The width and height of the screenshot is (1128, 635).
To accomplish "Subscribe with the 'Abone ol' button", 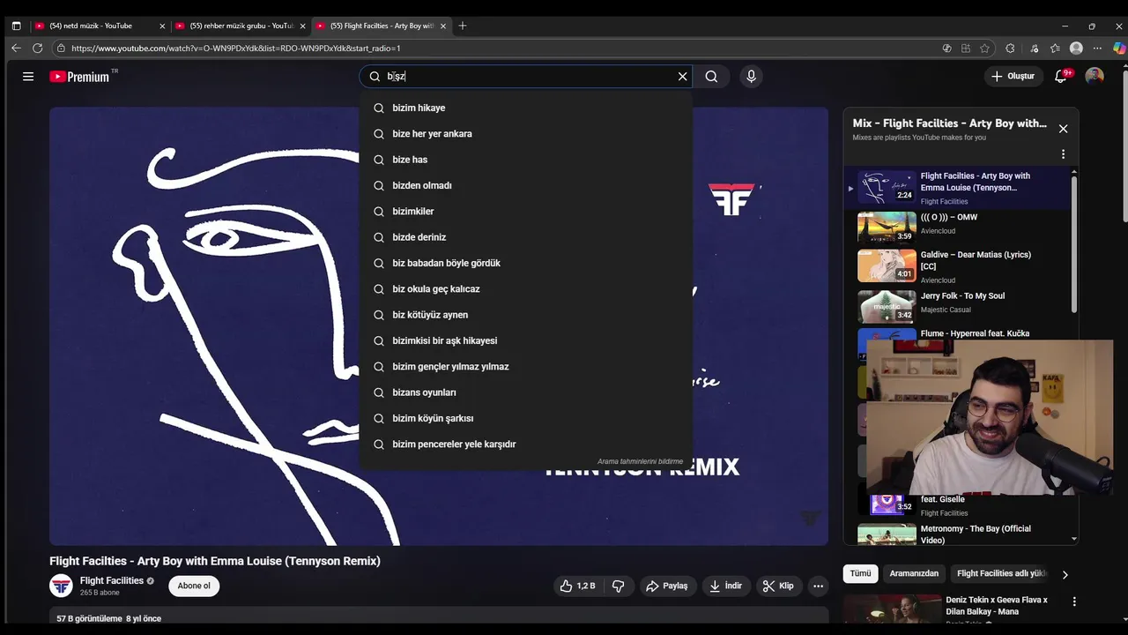I will [x=194, y=586].
